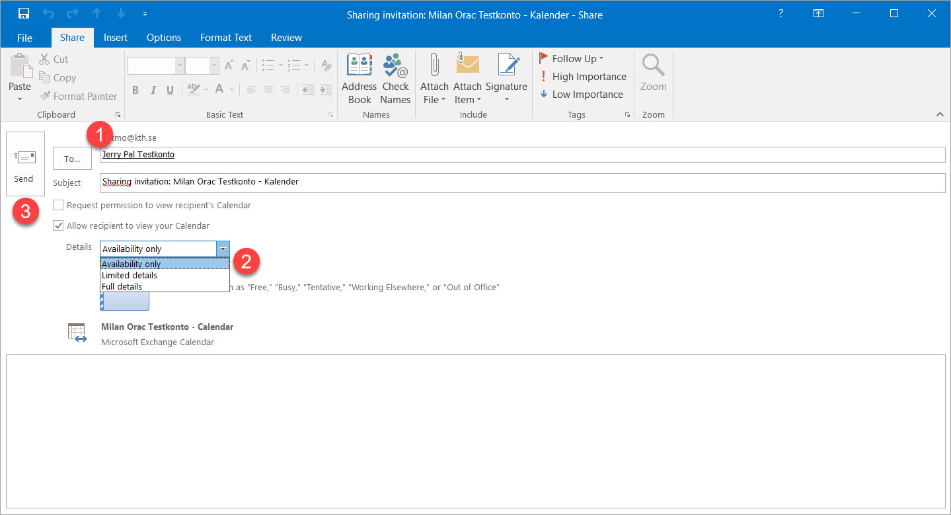Switch to the Insert tab
951x515 pixels.
tap(116, 38)
